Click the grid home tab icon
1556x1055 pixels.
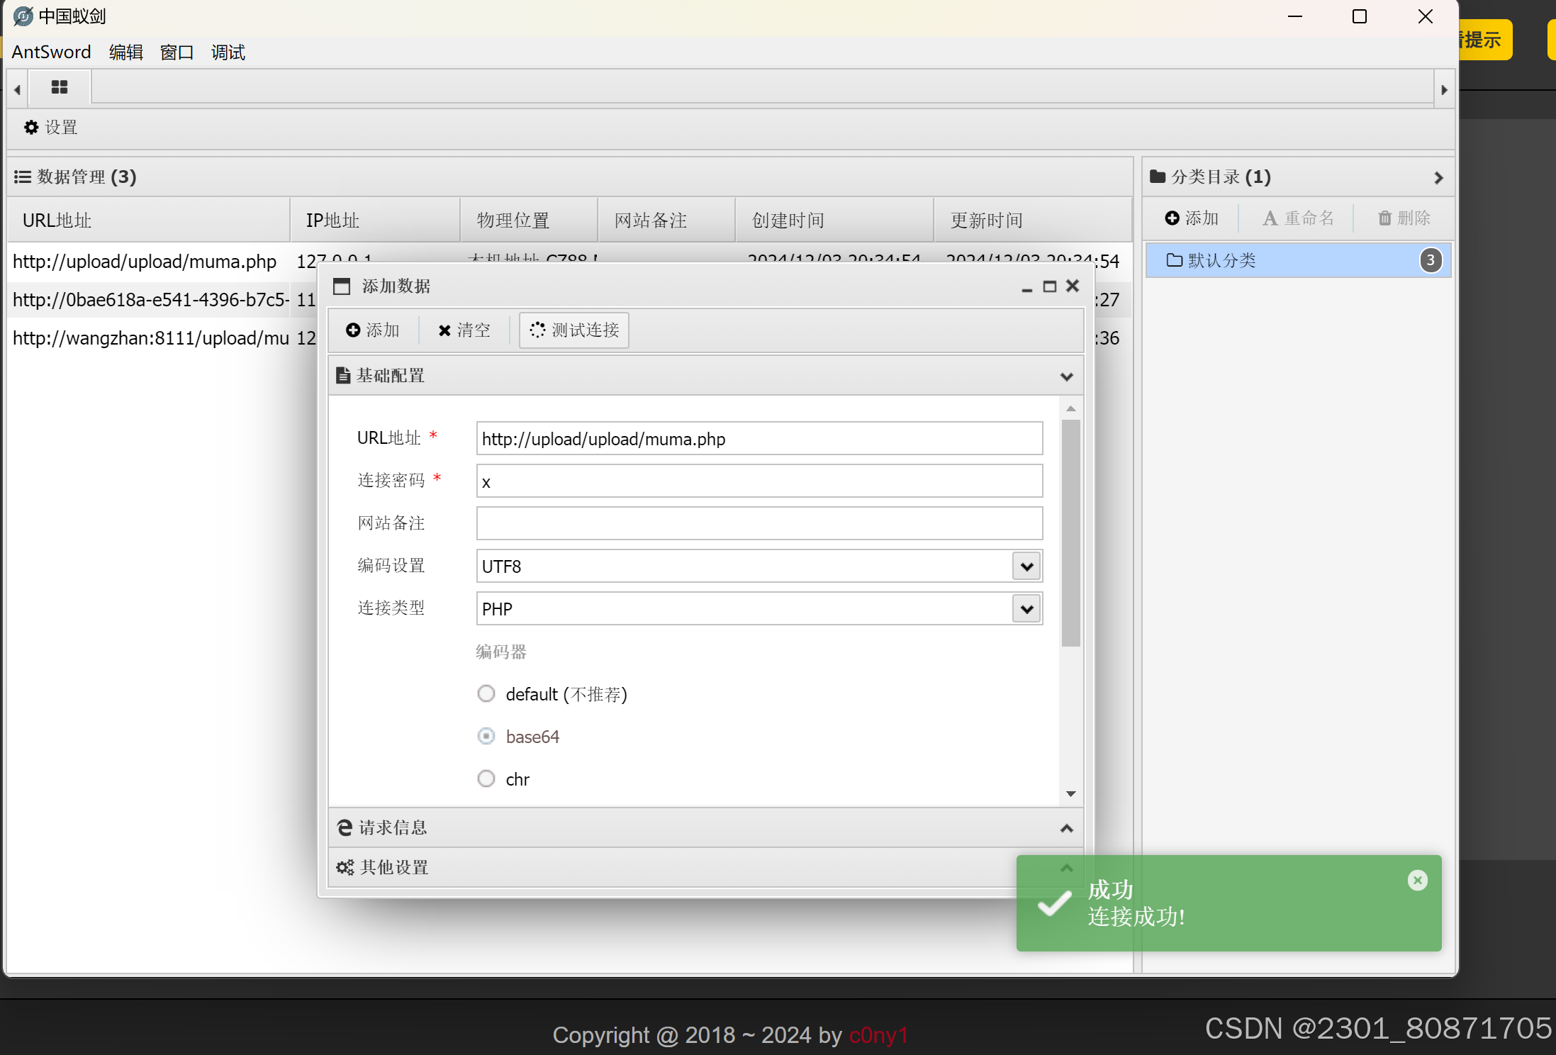click(x=60, y=87)
